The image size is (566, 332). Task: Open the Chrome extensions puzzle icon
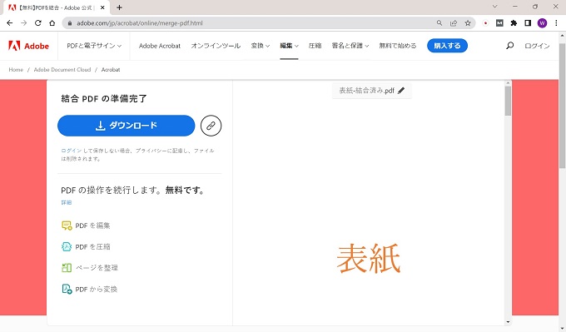pos(514,23)
